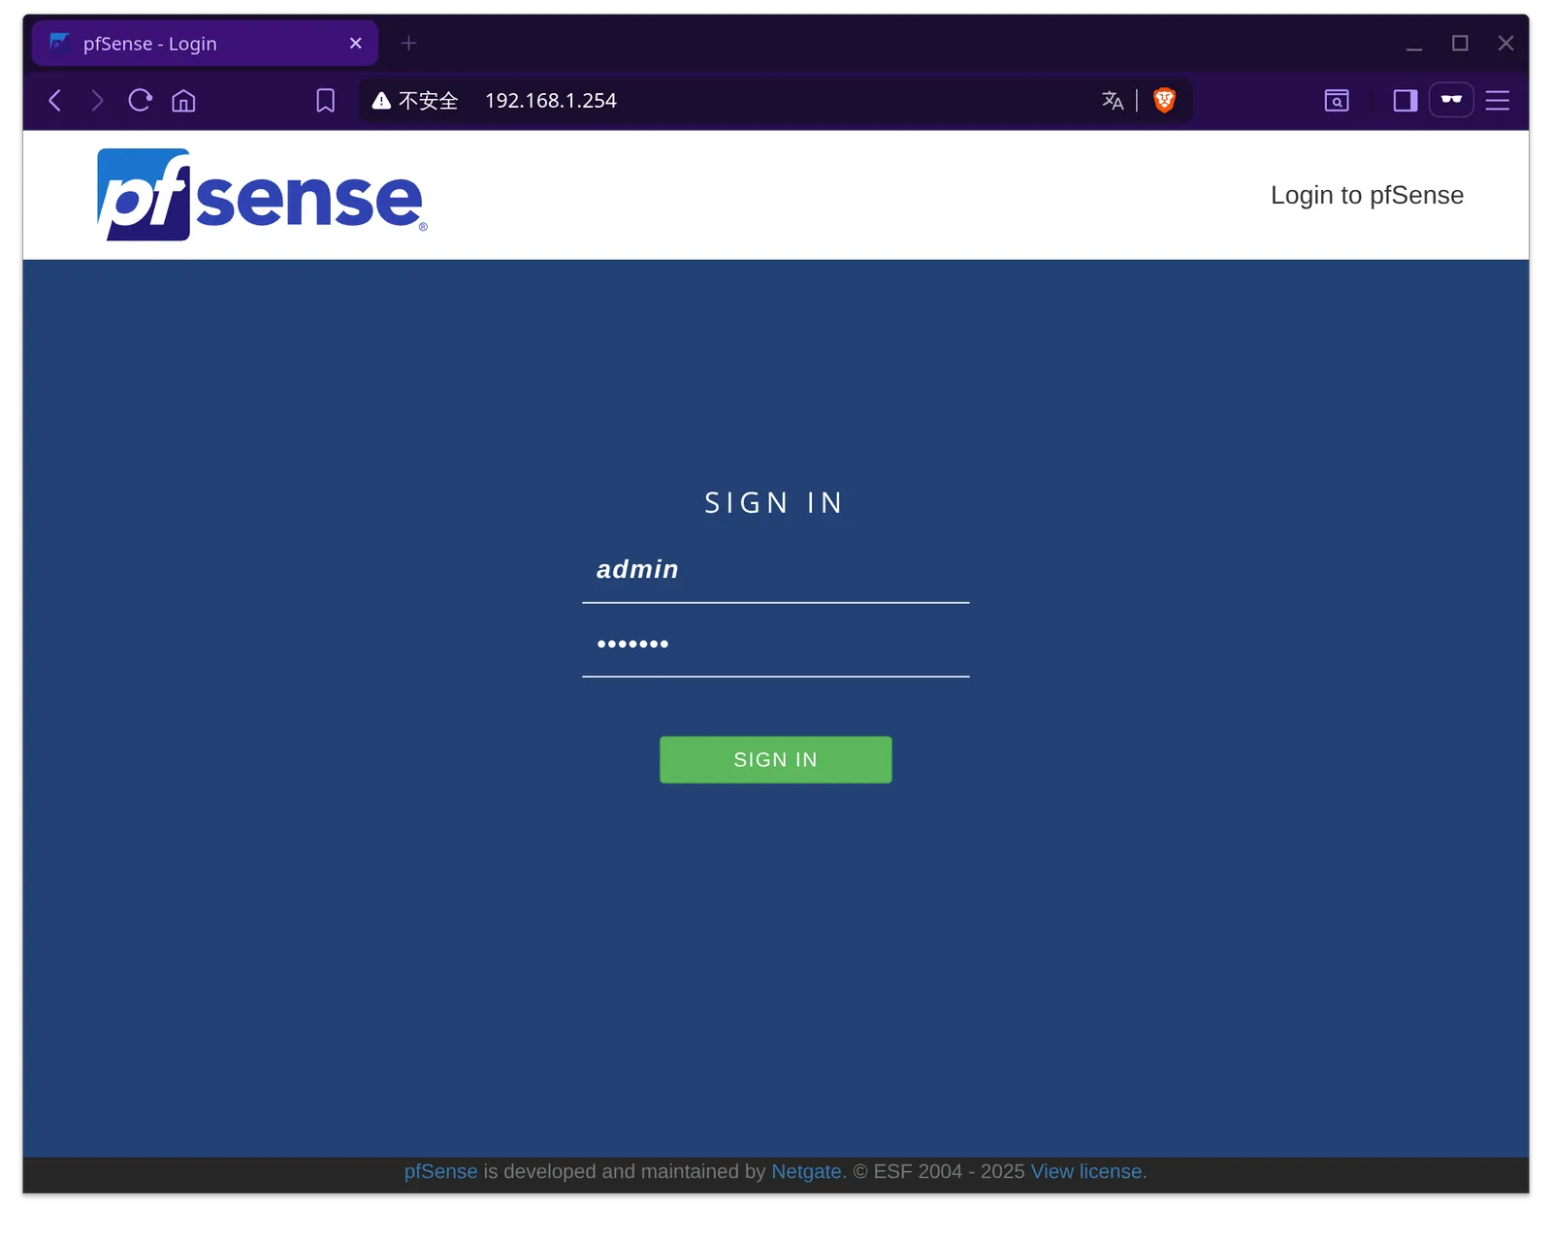Click the password field with dots
This screenshot has width=1552, height=1239.
tap(776, 644)
